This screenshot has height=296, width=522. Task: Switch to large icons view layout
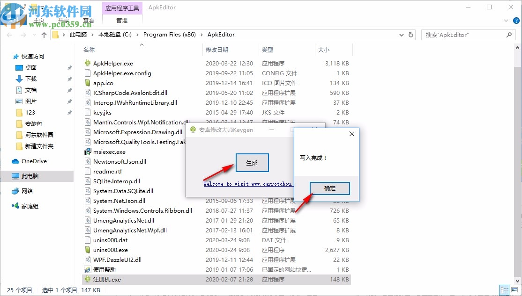515,290
